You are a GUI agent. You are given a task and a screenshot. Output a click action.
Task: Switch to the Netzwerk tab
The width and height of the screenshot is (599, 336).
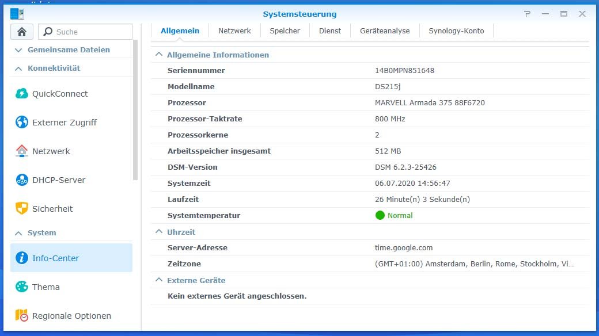234,31
